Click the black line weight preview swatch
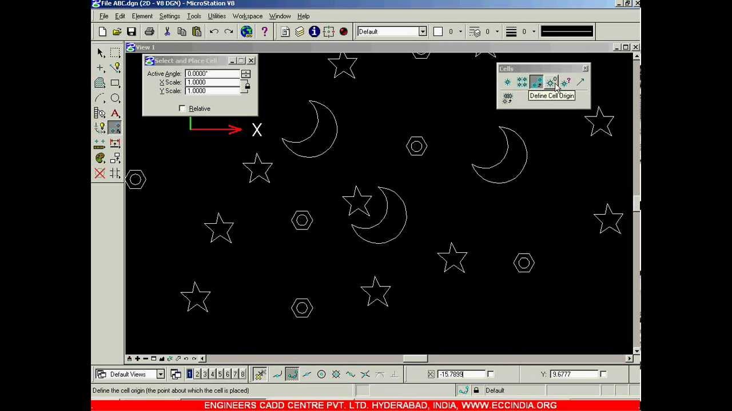This screenshot has width=732, height=411. [567, 31]
